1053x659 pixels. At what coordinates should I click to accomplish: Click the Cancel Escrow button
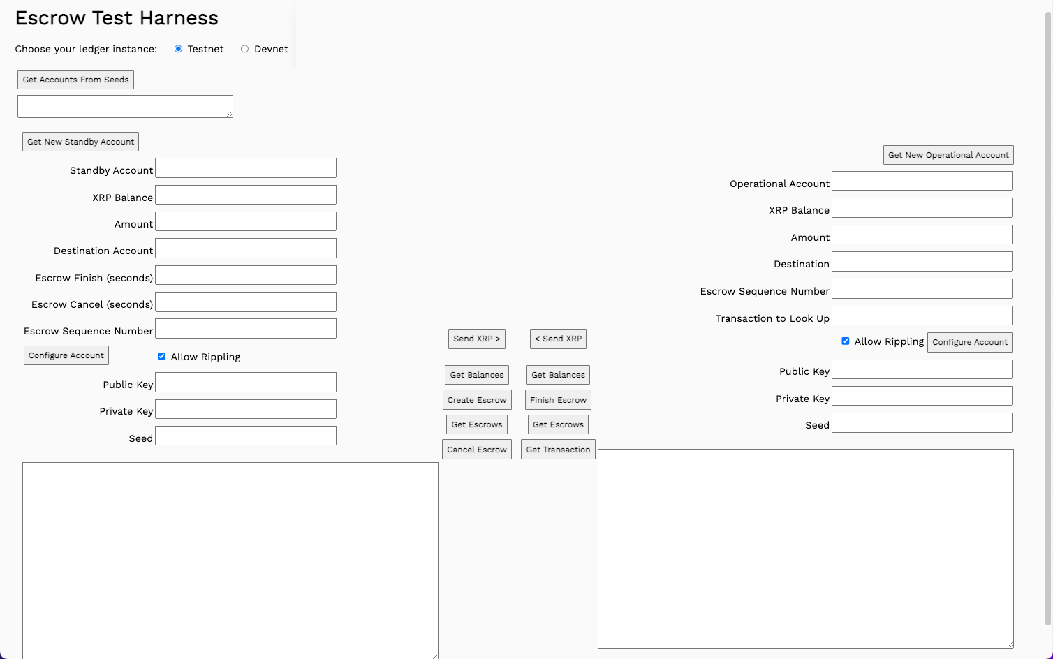pyautogui.click(x=476, y=449)
